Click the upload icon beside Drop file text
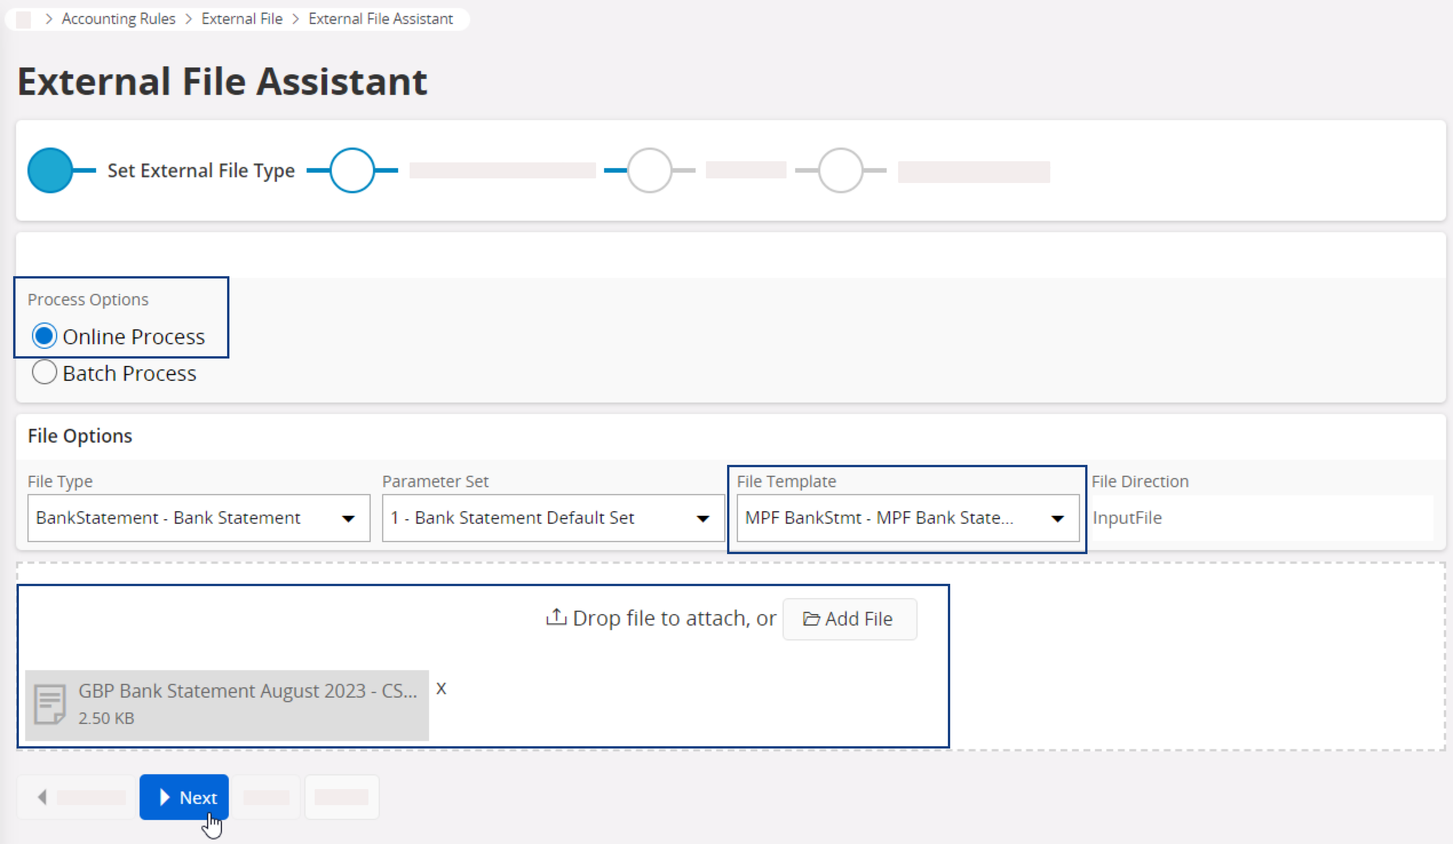 [x=556, y=618]
